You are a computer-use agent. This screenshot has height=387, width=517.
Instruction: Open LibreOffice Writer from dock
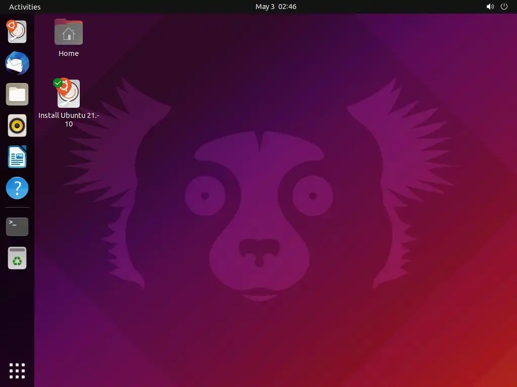pos(17,157)
